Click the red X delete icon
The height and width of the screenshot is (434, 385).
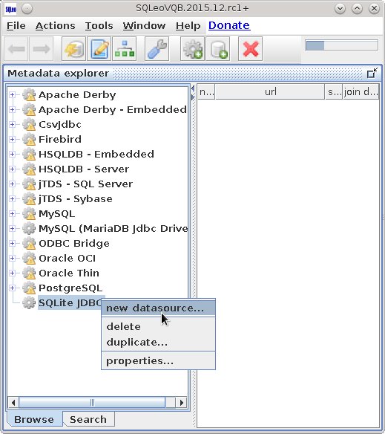(x=251, y=49)
